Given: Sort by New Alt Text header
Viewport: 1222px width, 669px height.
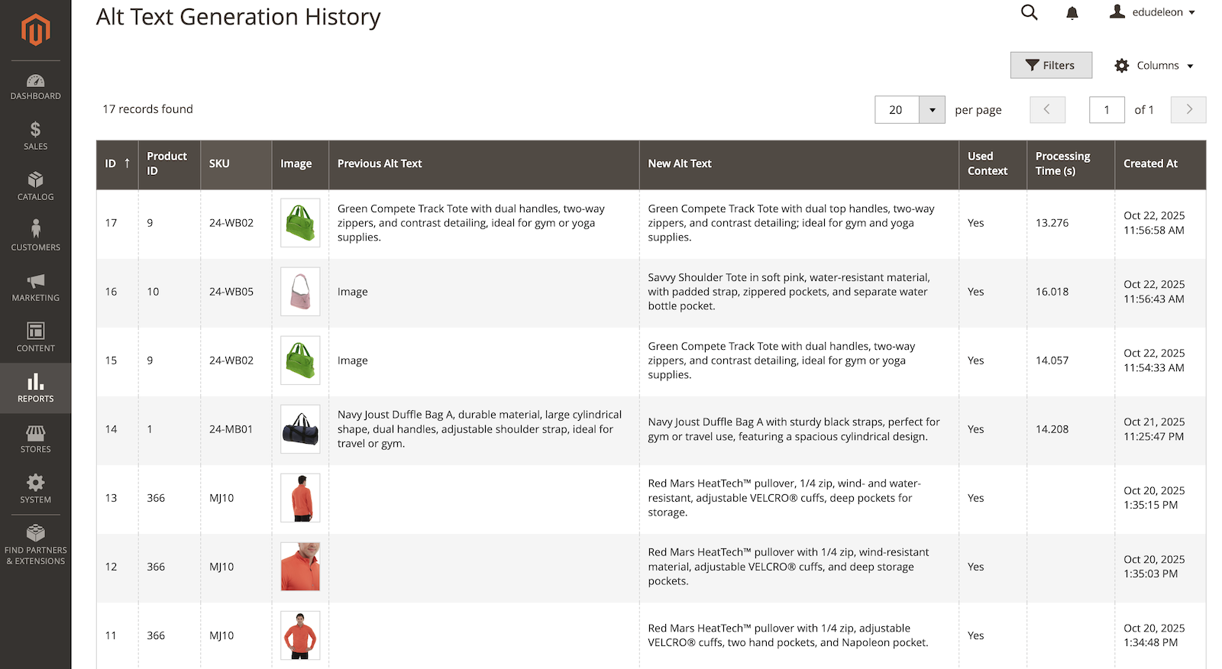Looking at the screenshot, I should [x=799, y=164].
